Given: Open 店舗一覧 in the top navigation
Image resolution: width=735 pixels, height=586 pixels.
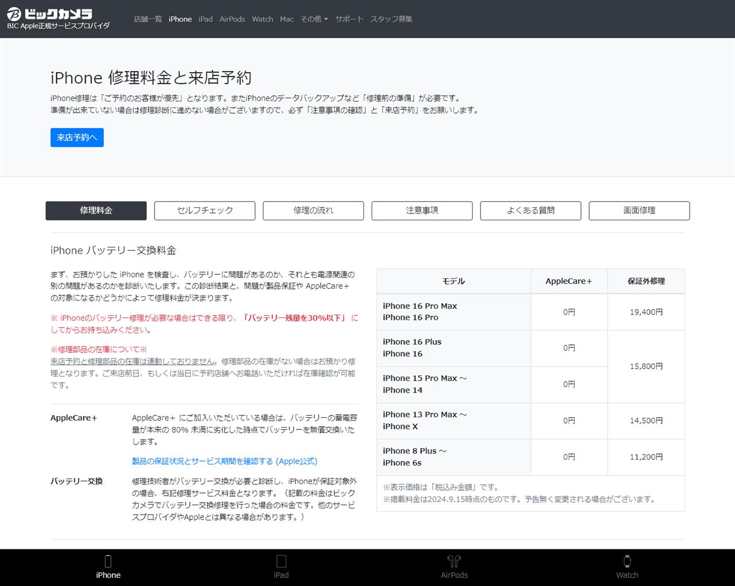Looking at the screenshot, I should coord(148,19).
